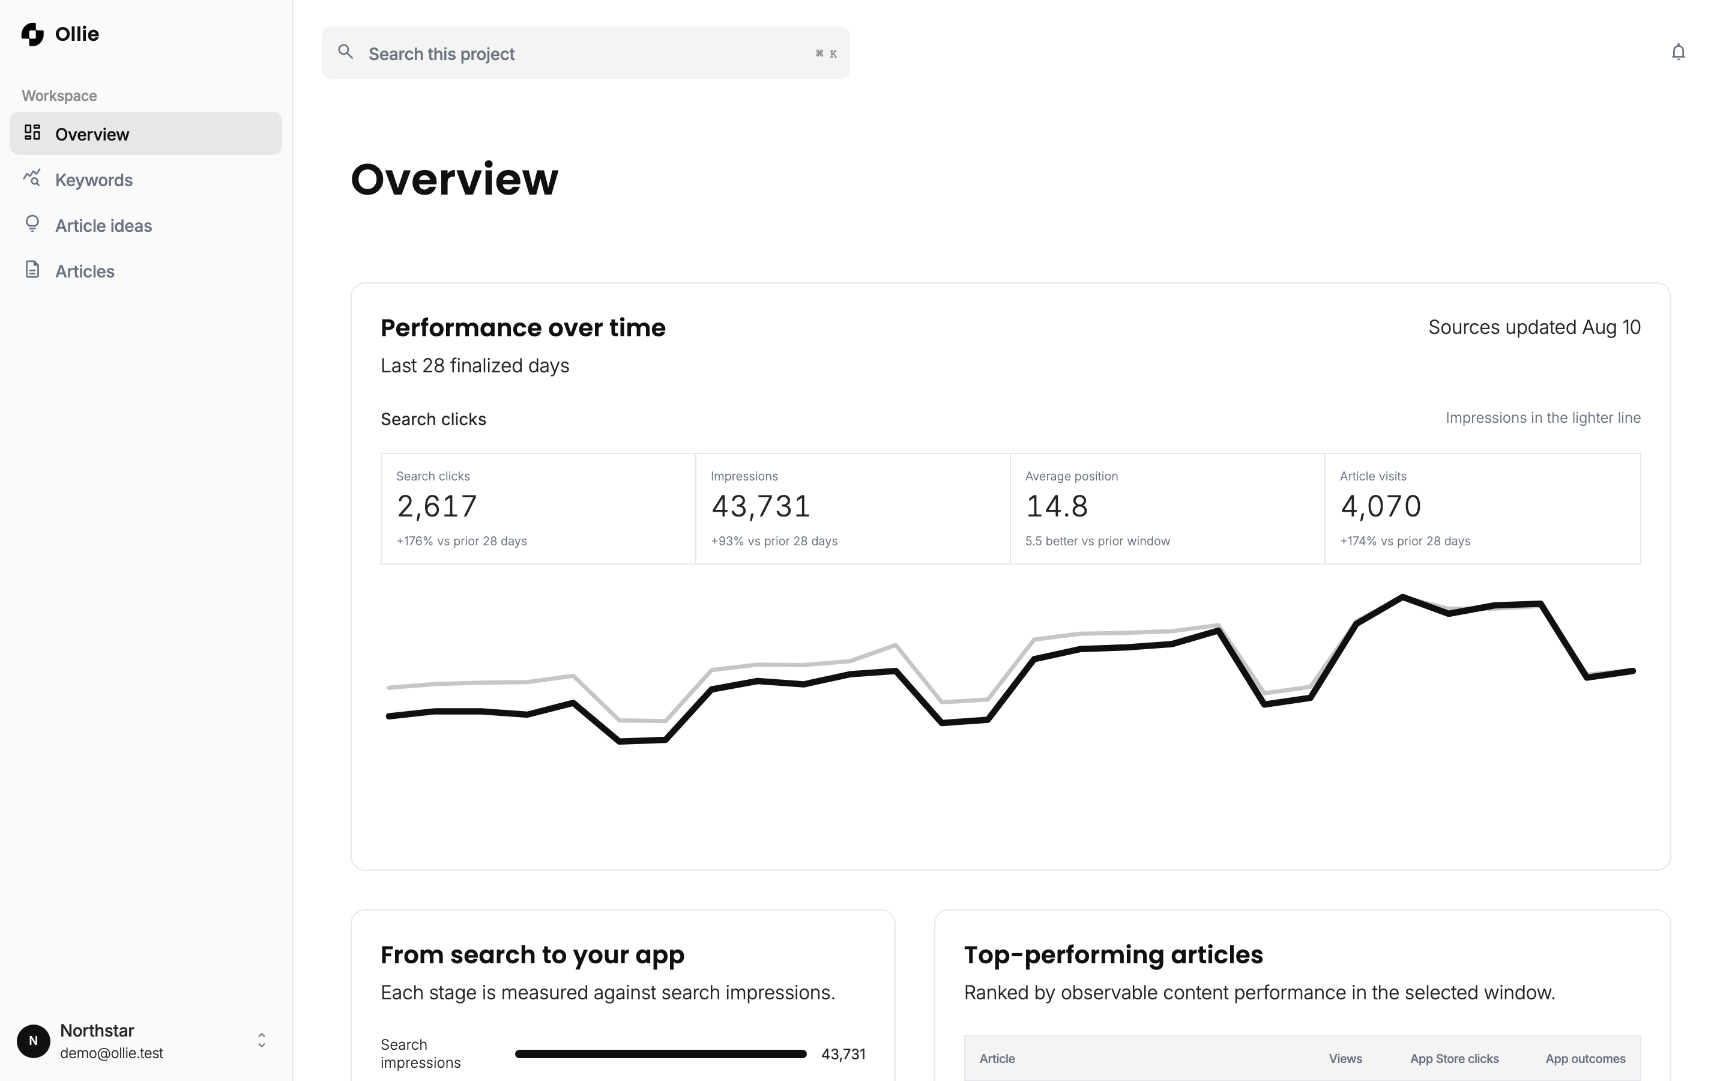
Task: Open notifications via the bell icon
Action: coord(1679,52)
